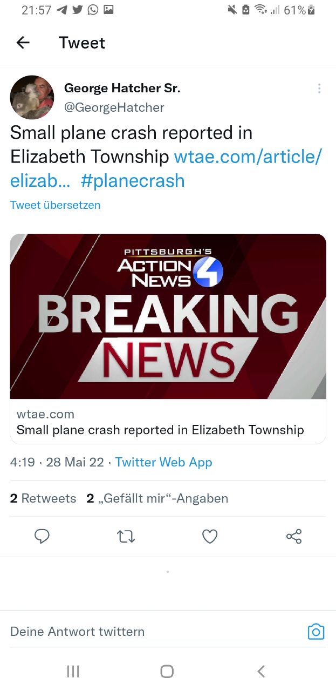The height and width of the screenshot is (691, 336).
Task: Share the tweet via the share icon
Action: coord(294,536)
